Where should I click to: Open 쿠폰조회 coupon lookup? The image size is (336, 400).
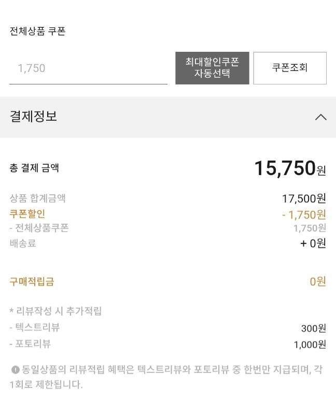pyautogui.click(x=289, y=68)
